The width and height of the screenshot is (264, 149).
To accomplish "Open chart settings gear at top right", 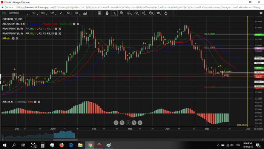I will point(261,13).
